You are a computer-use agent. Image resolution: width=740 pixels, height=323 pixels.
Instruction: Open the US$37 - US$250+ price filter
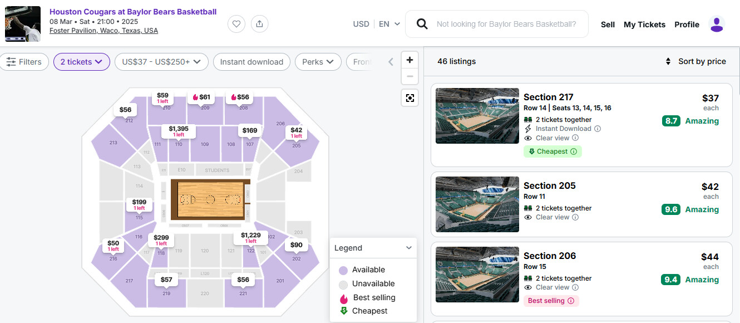pos(161,62)
